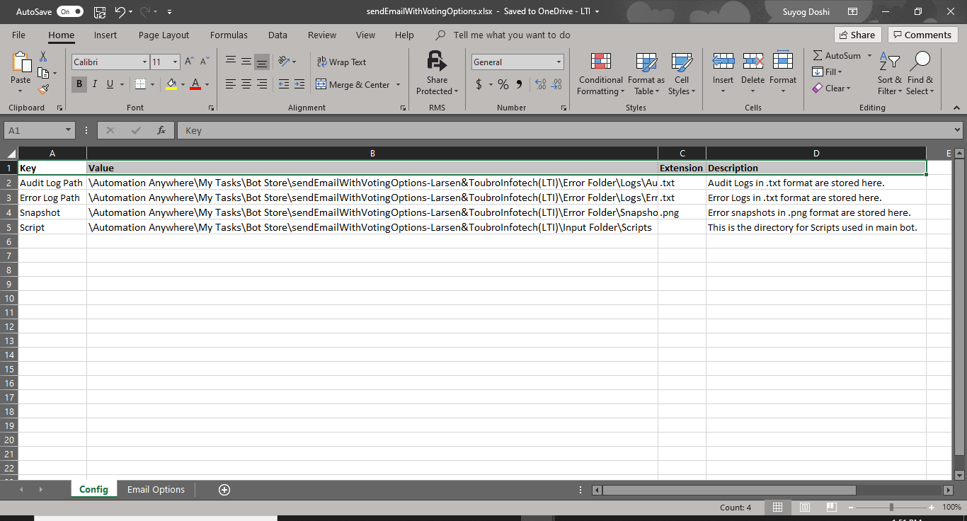
Task: Click the Share button
Action: 856,35
